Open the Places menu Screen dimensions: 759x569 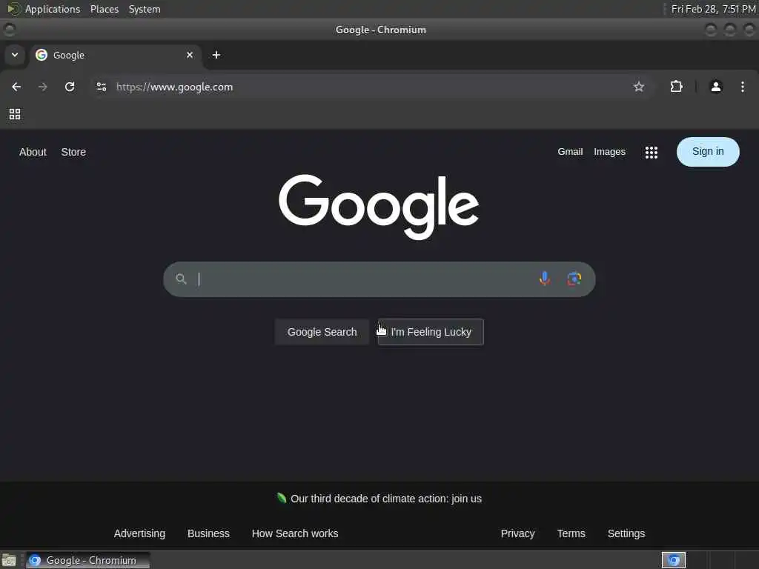[x=105, y=9]
